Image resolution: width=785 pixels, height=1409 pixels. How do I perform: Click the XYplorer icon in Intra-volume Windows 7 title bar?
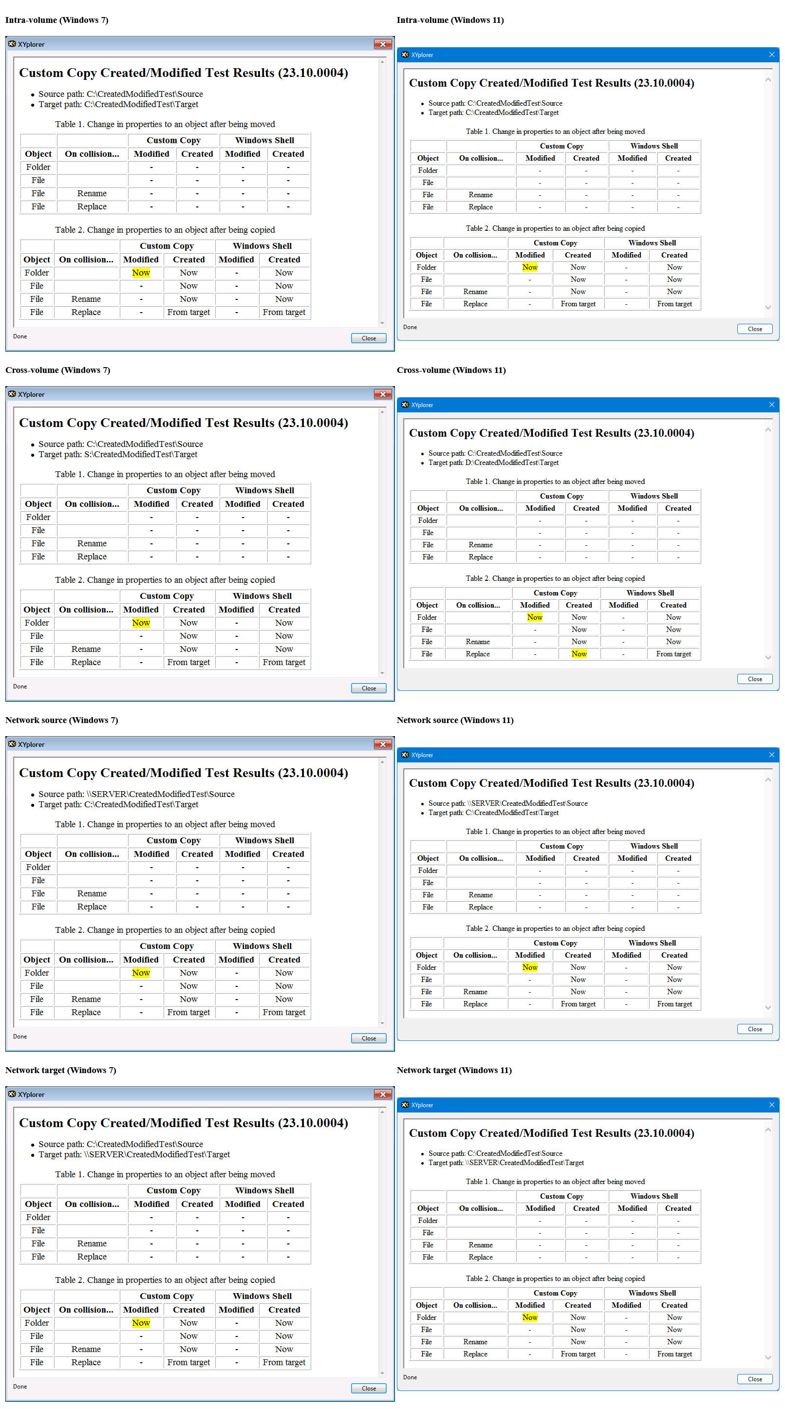click(13, 44)
